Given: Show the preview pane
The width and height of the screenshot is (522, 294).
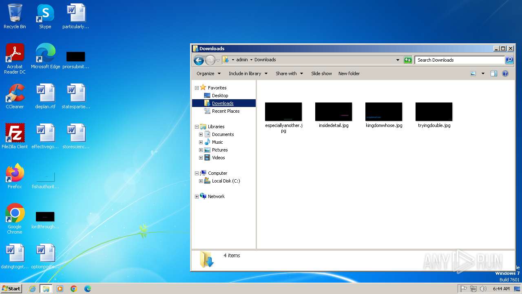Looking at the screenshot, I should click(494, 73).
